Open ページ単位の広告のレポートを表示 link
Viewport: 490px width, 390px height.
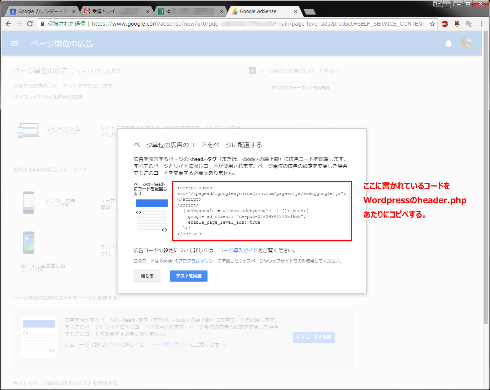point(298,71)
